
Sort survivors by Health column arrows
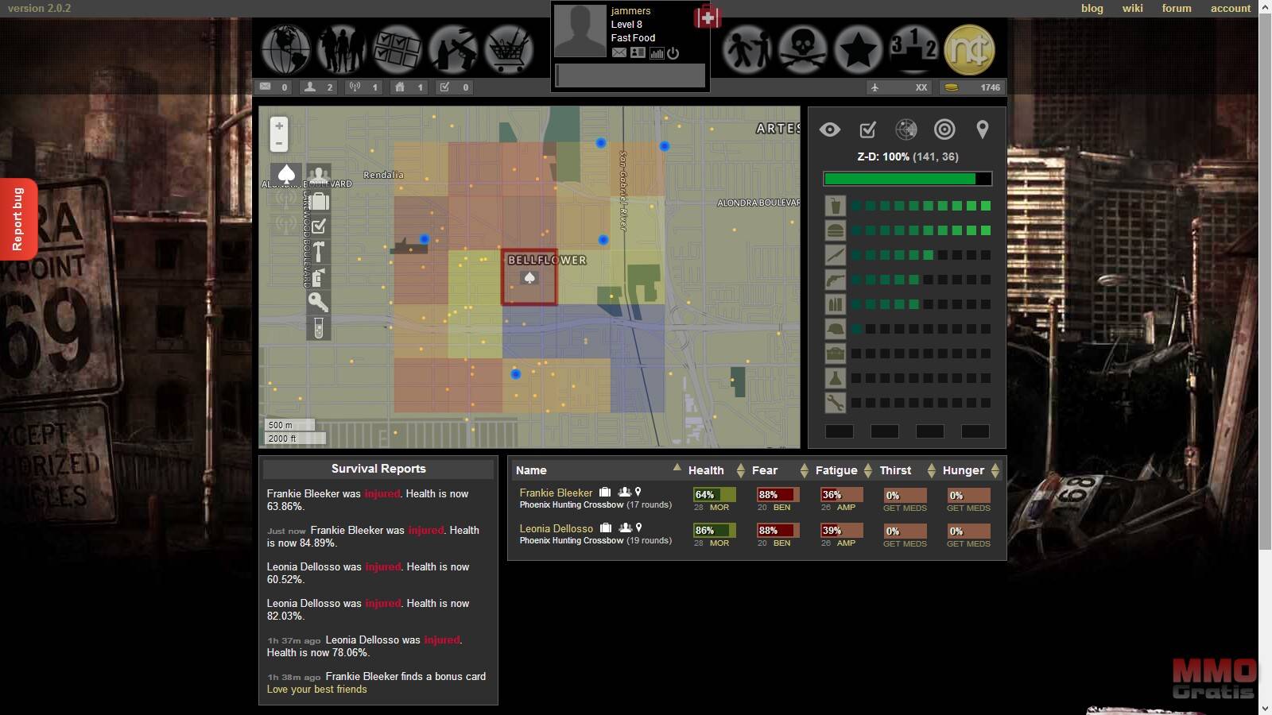tap(740, 470)
